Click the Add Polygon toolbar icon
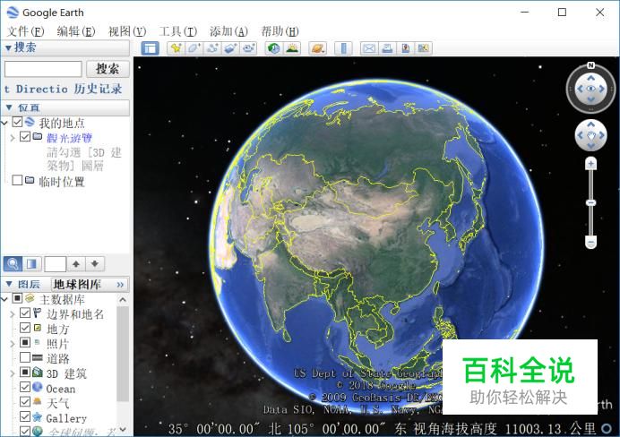The height and width of the screenshot is (437, 620). tap(194, 48)
